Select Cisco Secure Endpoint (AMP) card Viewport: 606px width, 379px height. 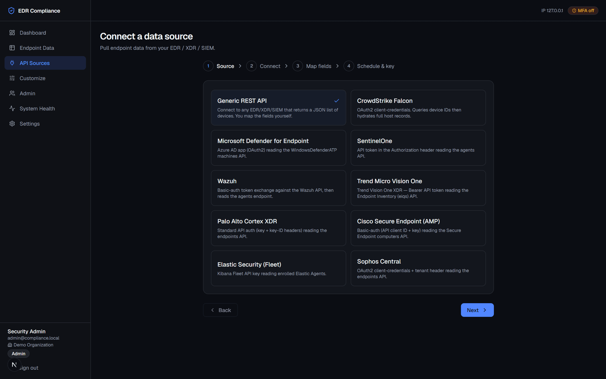418,228
